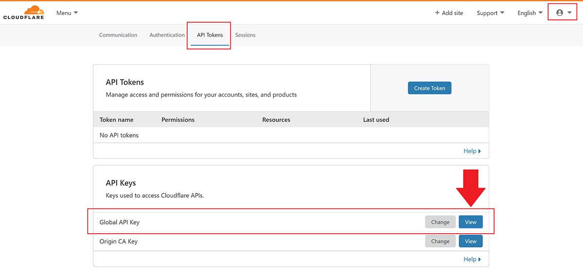The height and width of the screenshot is (276, 583).
Task: Expand Help in the API Keys card
Action: tap(472, 259)
